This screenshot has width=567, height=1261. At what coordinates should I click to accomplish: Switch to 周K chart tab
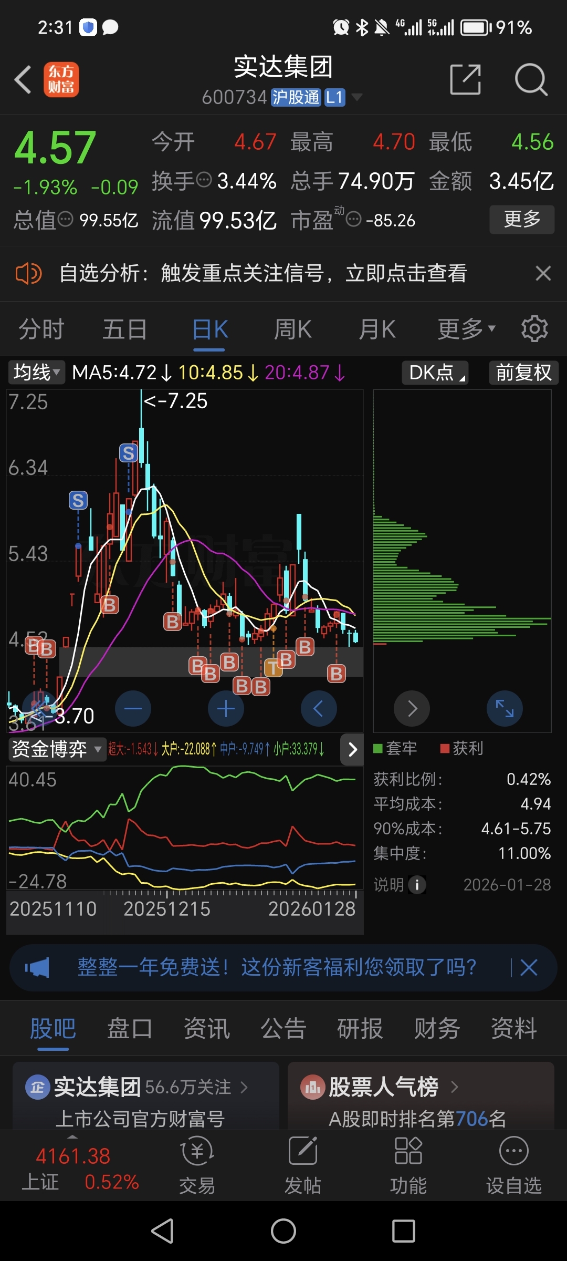(x=293, y=329)
